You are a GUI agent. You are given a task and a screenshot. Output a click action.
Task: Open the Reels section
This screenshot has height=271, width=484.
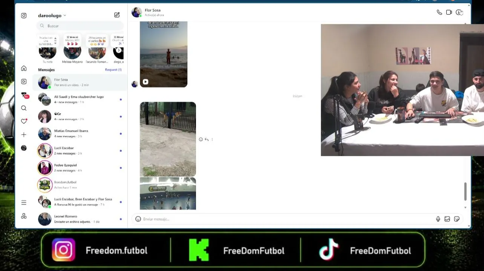(x=24, y=81)
